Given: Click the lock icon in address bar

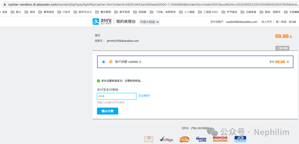Looking at the screenshot, I should (5, 4).
